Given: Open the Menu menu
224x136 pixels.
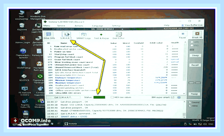Looking at the screenshot, I should click(47, 26).
